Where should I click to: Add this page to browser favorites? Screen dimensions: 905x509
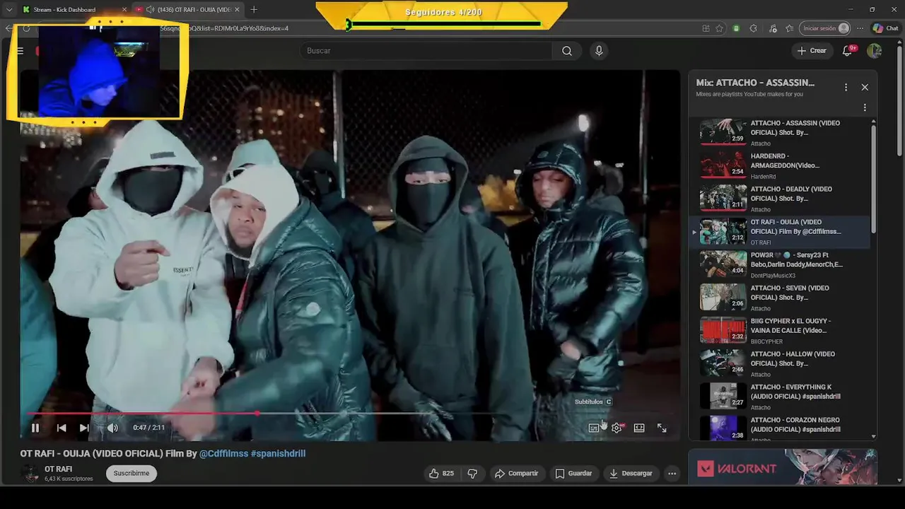720,28
